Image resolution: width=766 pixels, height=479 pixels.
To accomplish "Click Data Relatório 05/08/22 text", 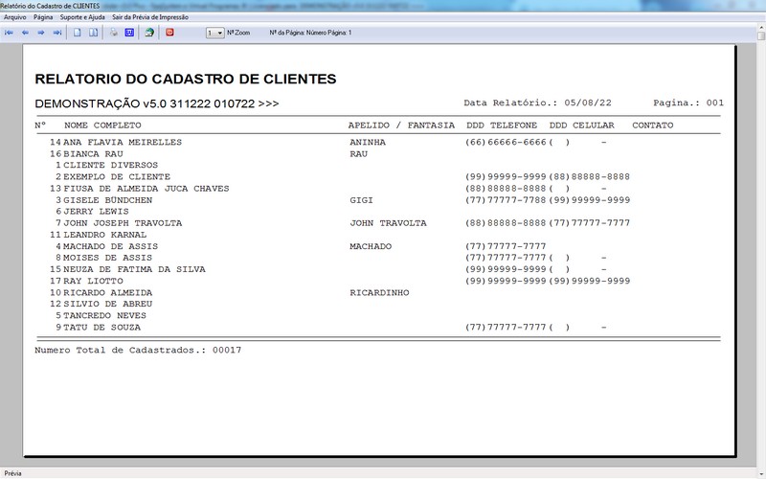I will tap(537, 103).
